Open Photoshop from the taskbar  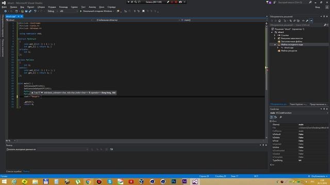click(174, 181)
